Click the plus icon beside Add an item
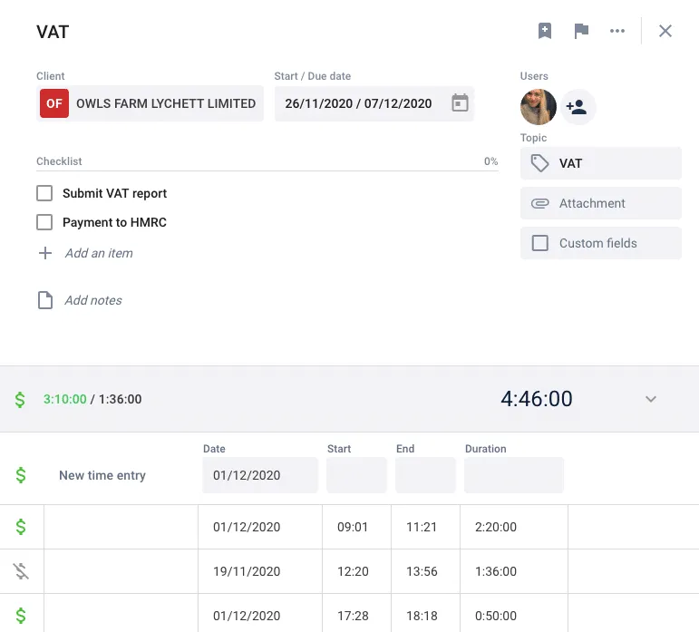Image resolution: width=699 pixels, height=632 pixels. pos(45,253)
